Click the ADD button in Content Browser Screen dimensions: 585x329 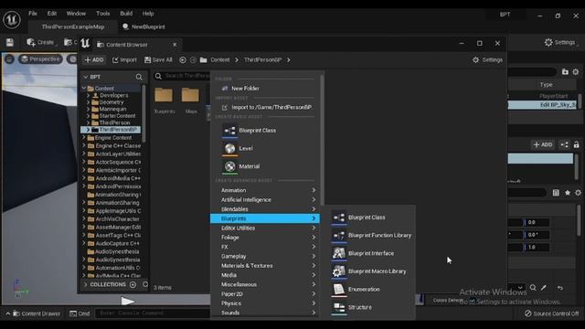(94, 59)
